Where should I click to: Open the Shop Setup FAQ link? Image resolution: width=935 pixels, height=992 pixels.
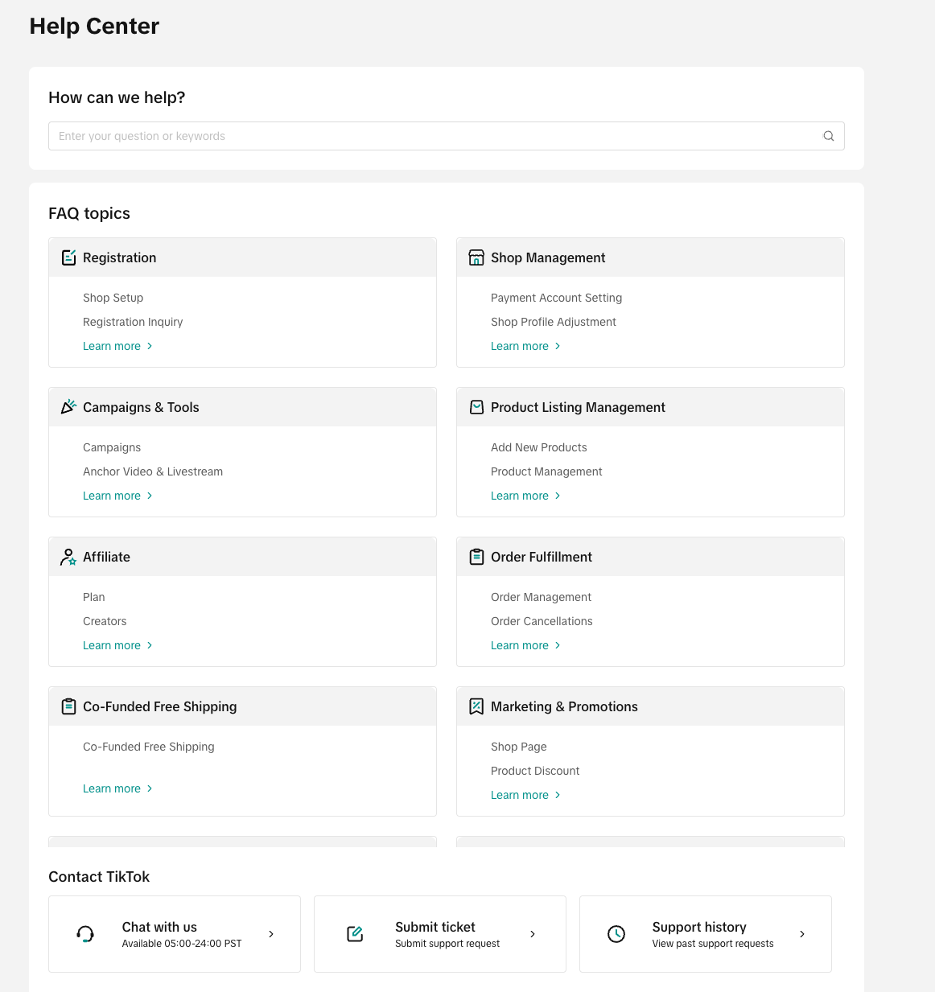(x=113, y=298)
